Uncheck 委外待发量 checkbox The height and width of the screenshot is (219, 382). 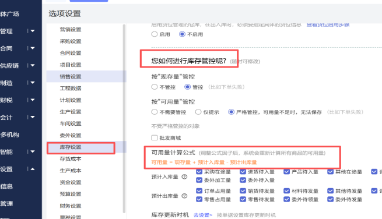pyautogui.click(x=330, y=199)
